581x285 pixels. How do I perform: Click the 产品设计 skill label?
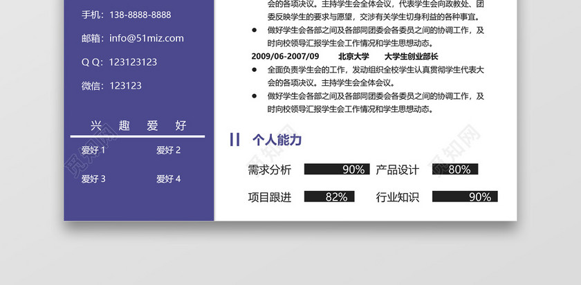(397, 169)
